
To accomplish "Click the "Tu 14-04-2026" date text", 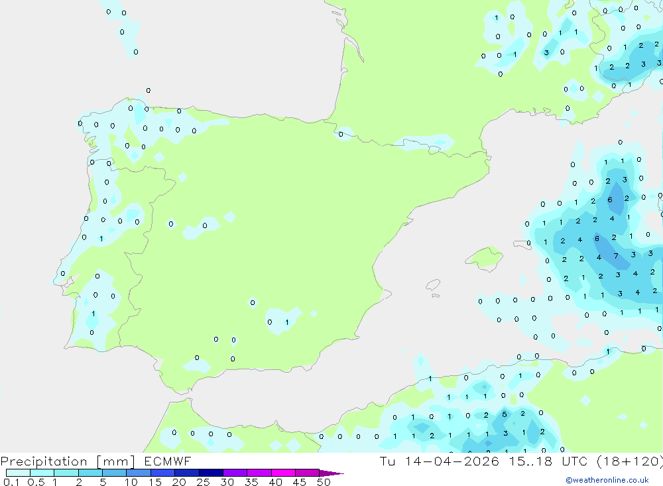I will pyautogui.click(x=439, y=461).
